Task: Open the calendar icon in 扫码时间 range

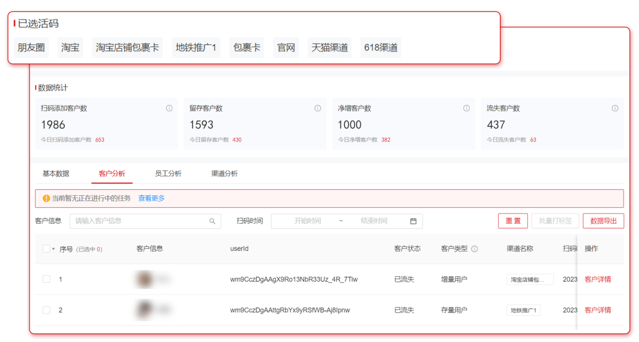Action: tap(413, 221)
